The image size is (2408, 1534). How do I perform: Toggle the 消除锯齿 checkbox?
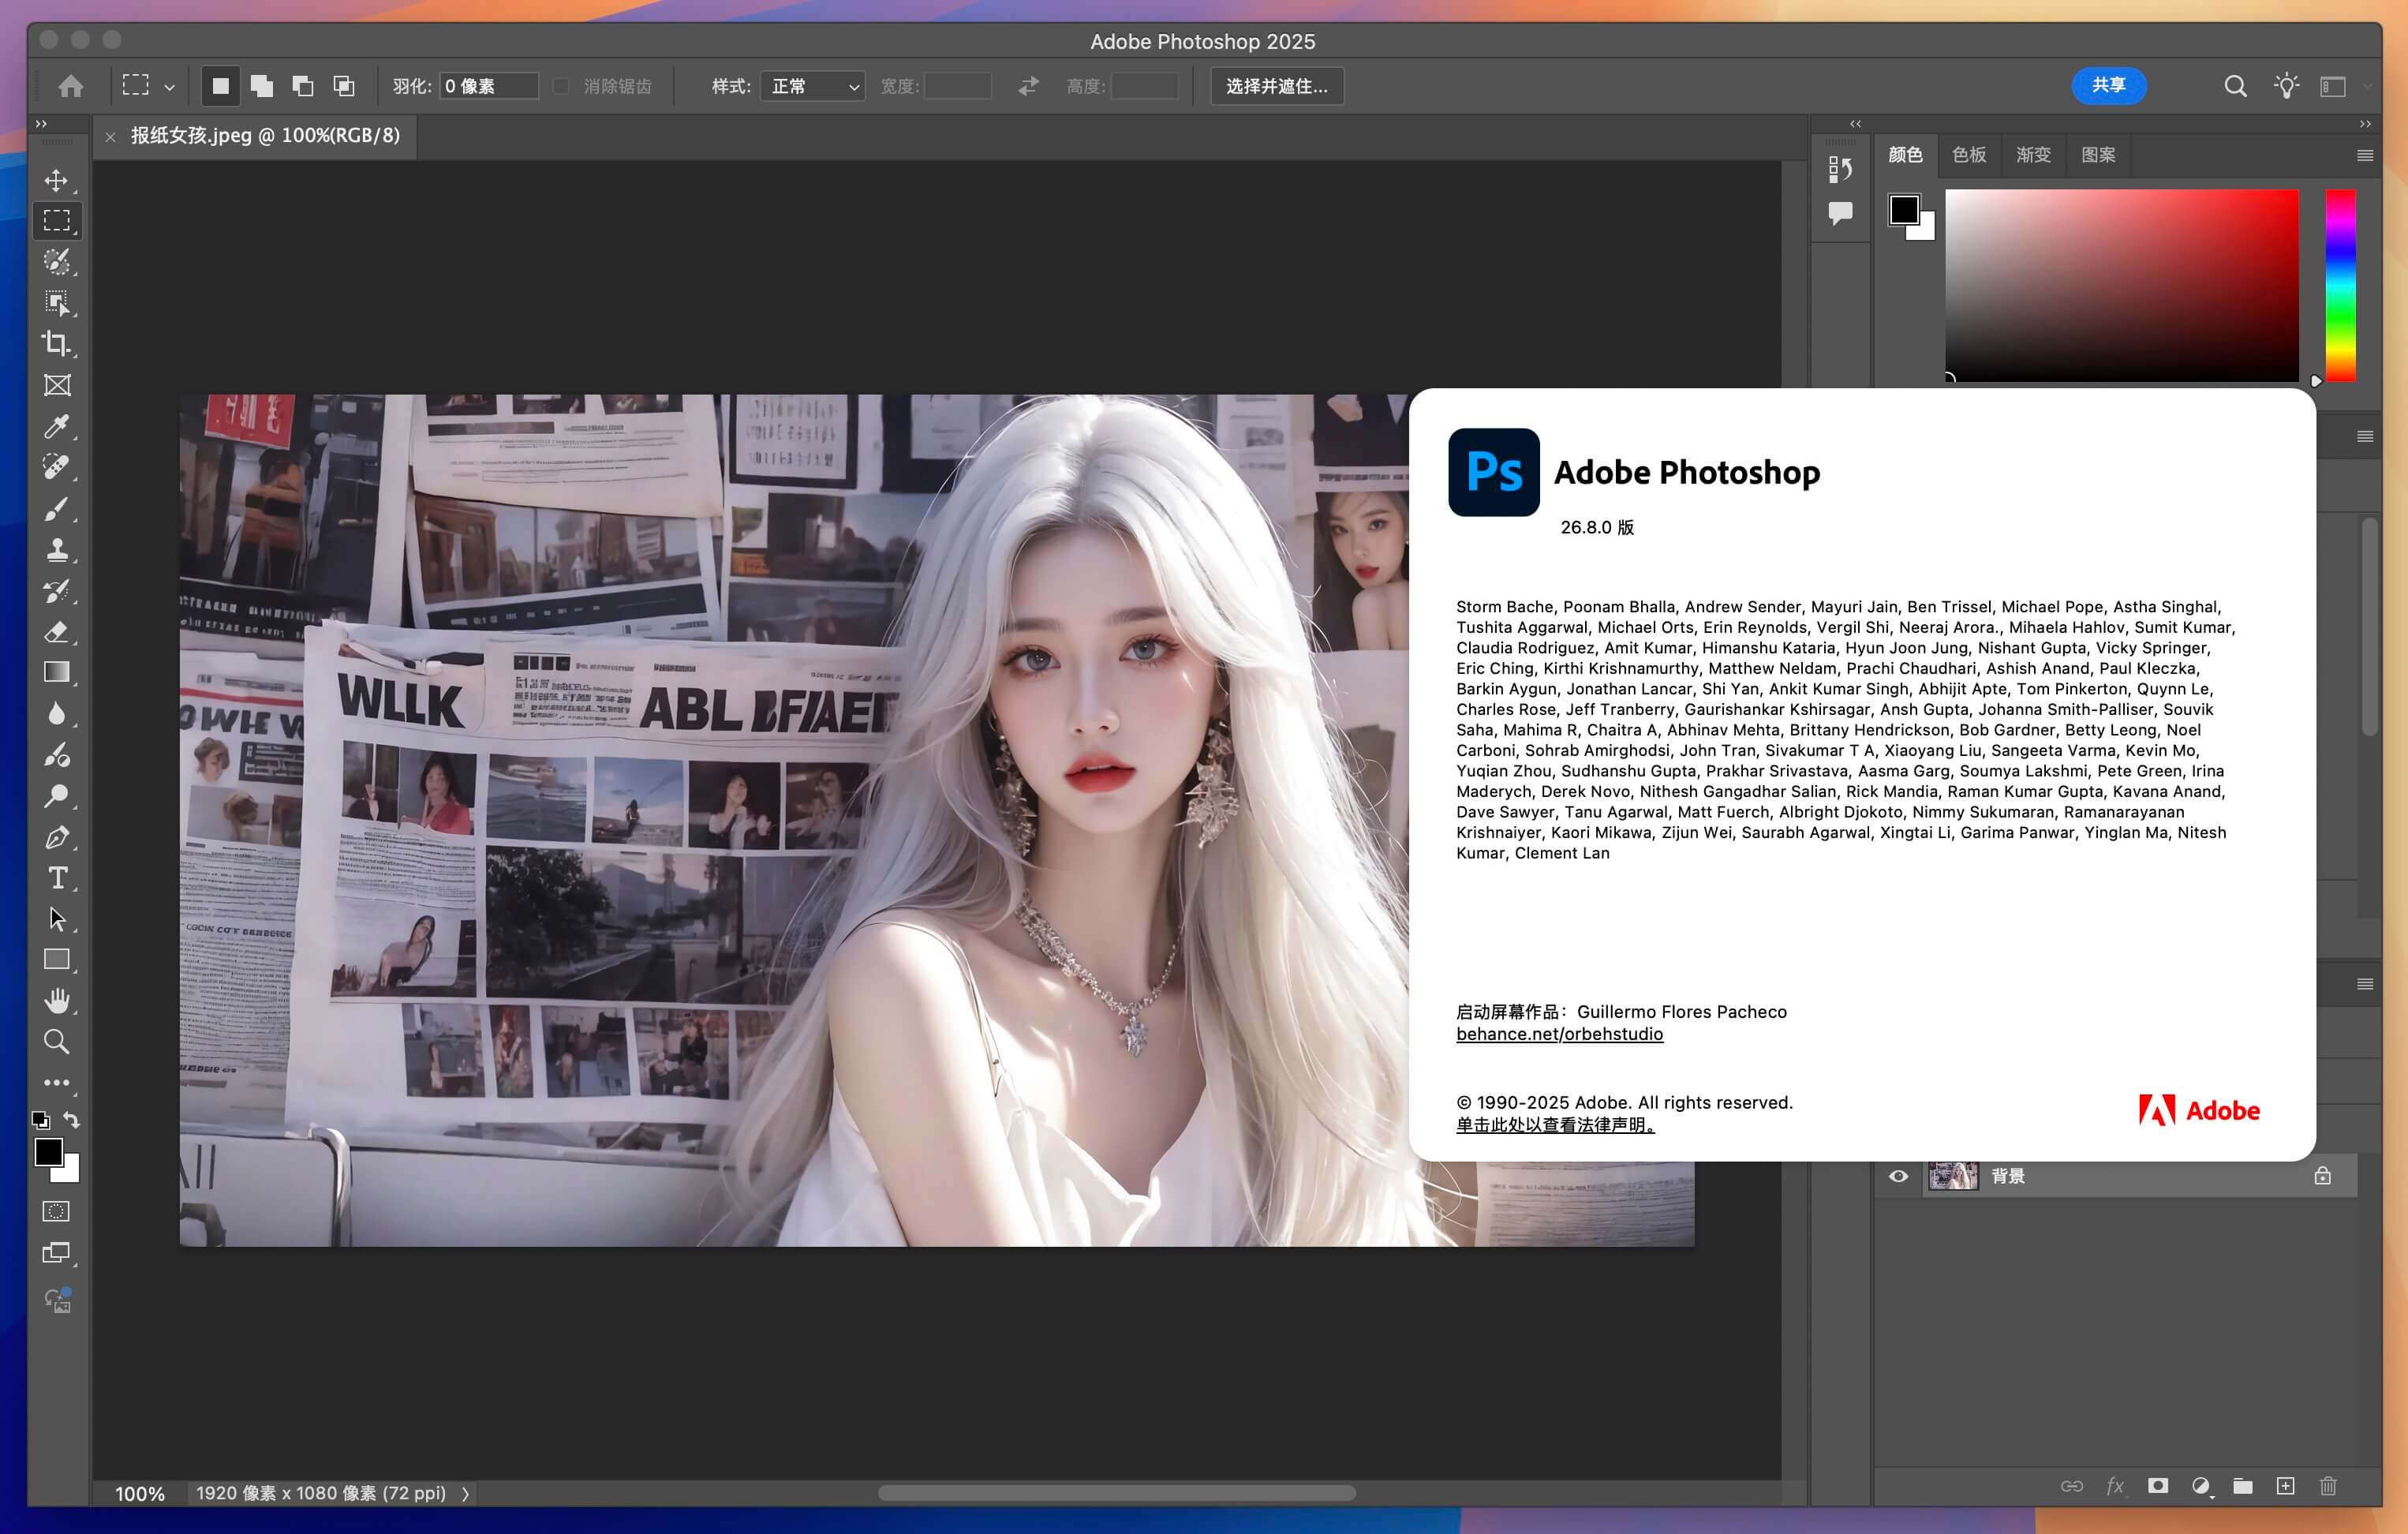coord(561,86)
